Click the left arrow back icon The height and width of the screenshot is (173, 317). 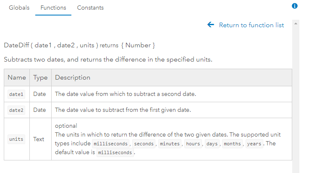point(211,25)
